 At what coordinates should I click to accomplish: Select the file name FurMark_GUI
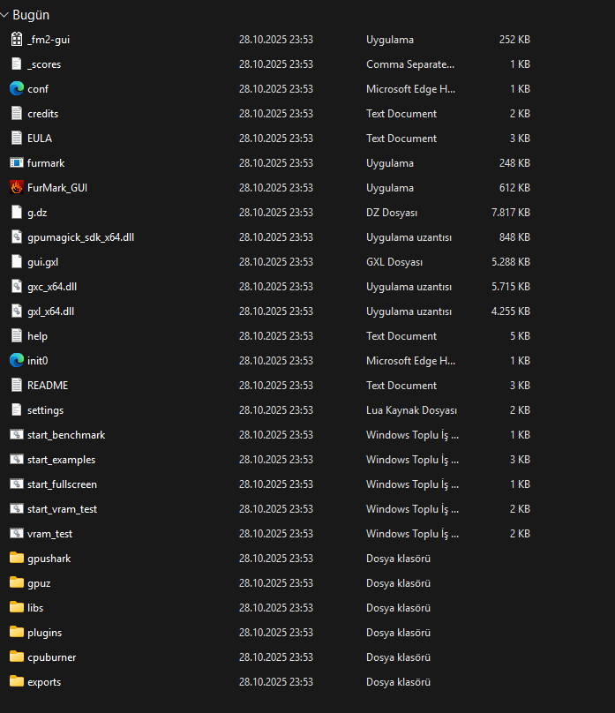pyautogui.click(x=57, y=188)
